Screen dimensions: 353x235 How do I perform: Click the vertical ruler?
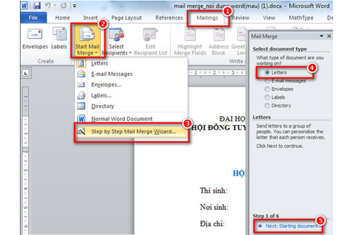click(x=25, y=161)
